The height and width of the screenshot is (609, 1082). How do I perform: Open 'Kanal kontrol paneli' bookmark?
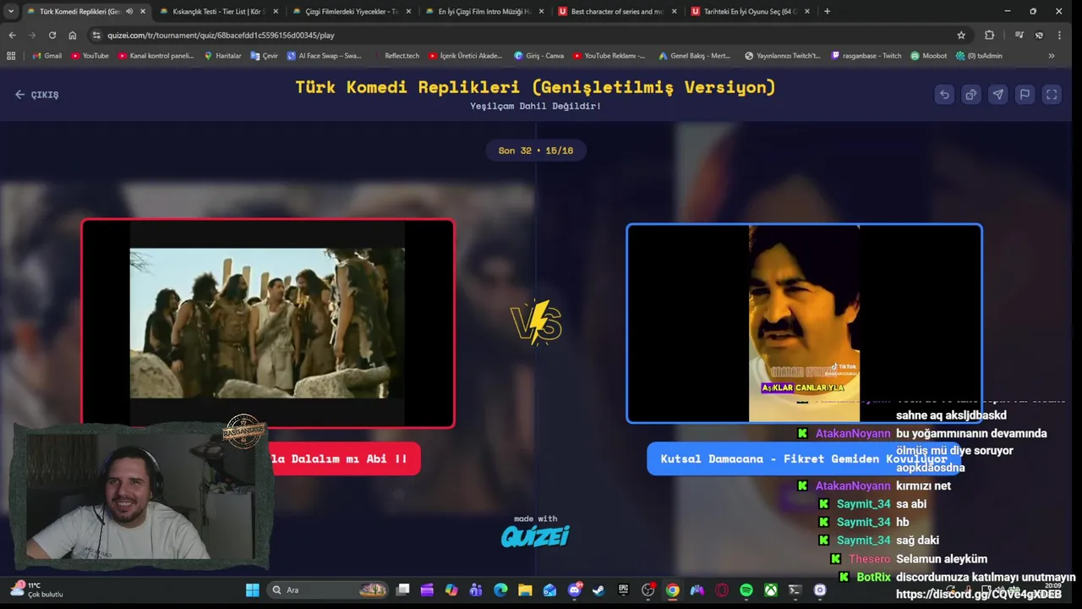click(156, 56)
